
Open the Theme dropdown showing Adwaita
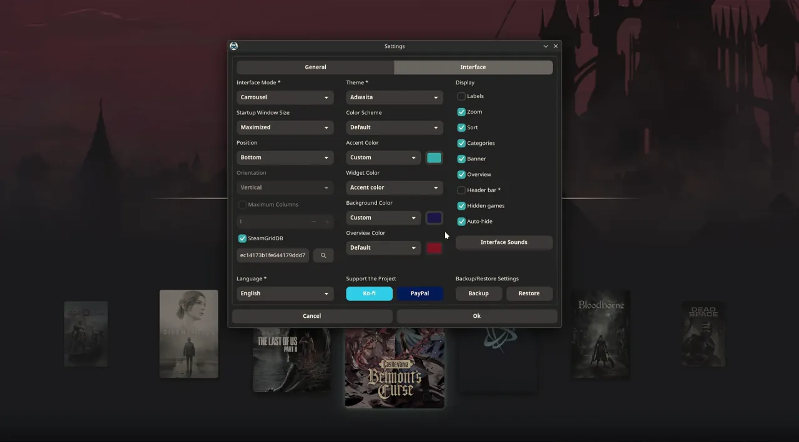pos(395,97)
